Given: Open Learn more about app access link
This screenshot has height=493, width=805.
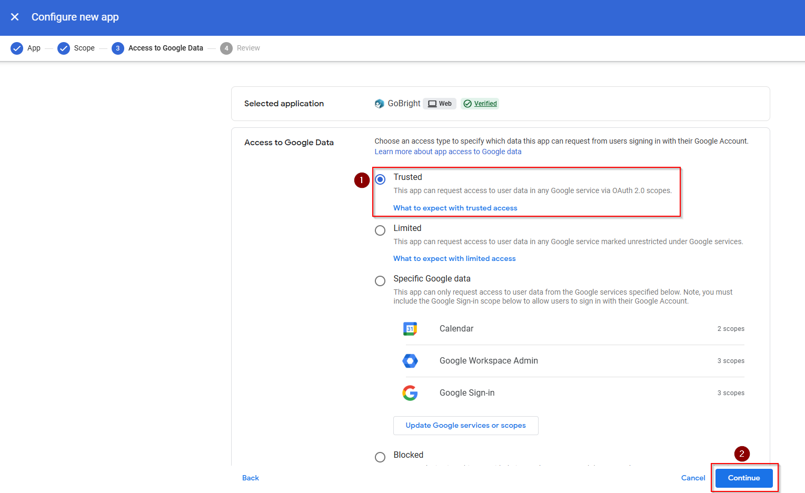Looking at the screenshot, I should pyautogui.click(x=448, y=152).
